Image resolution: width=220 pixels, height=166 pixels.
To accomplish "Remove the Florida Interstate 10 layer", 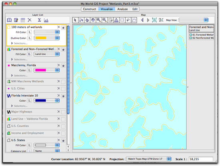I will click(x=59, y=96).
